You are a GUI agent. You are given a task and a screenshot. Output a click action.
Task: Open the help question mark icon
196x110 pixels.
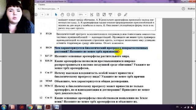point(183,9)
